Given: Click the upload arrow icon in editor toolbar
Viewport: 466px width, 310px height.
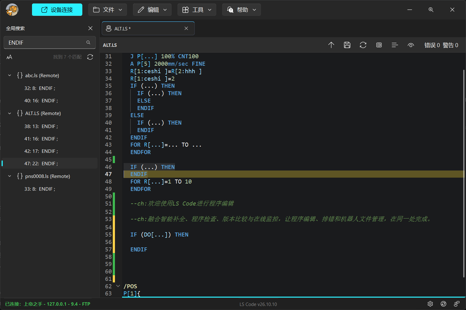Looking at the screenshot, I should click(x=331, y=45).
